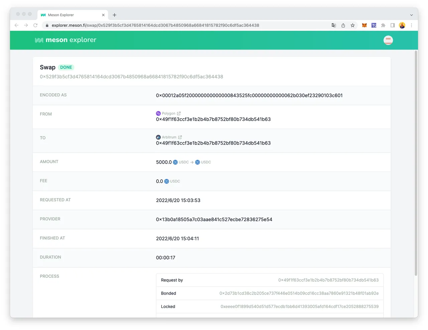Open the translate page icon

[x=334, y=25]
